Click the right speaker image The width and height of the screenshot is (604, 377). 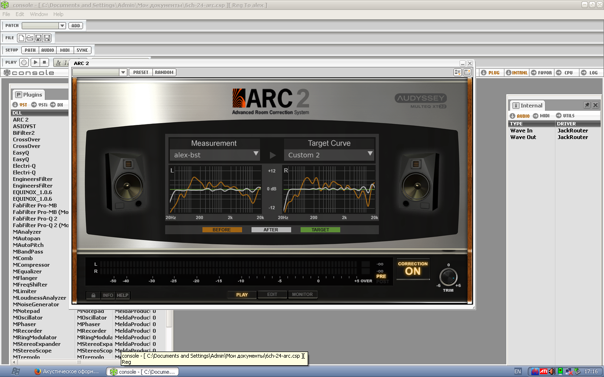point(419,181)
